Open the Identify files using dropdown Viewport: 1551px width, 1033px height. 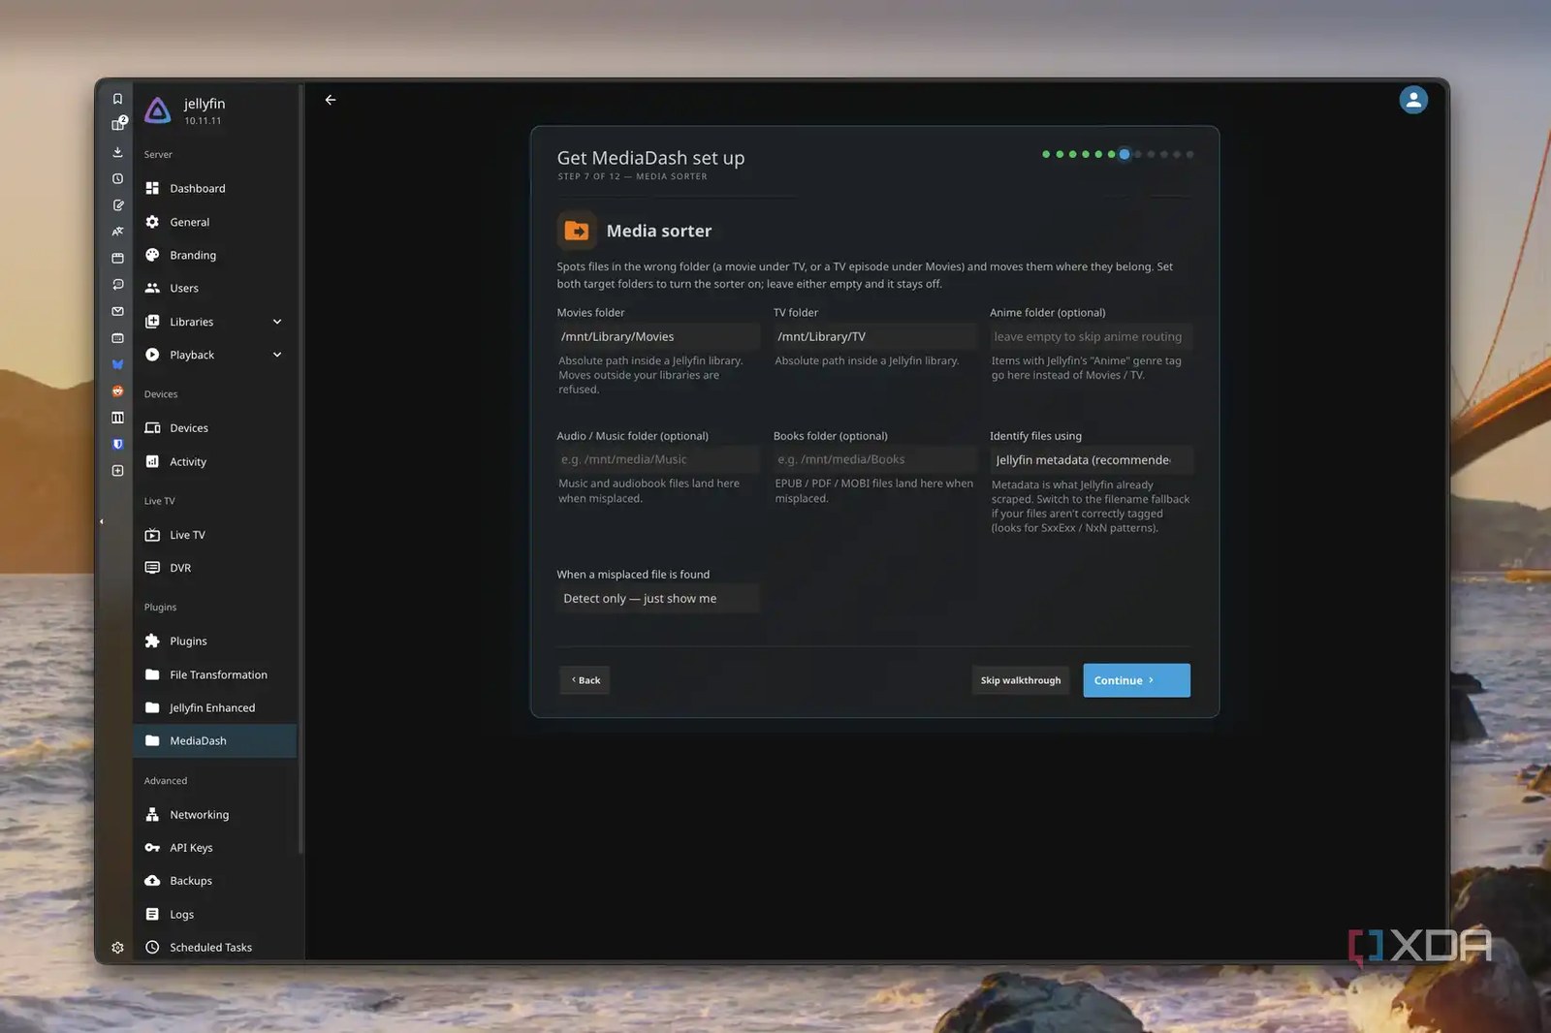point(1091,460)
